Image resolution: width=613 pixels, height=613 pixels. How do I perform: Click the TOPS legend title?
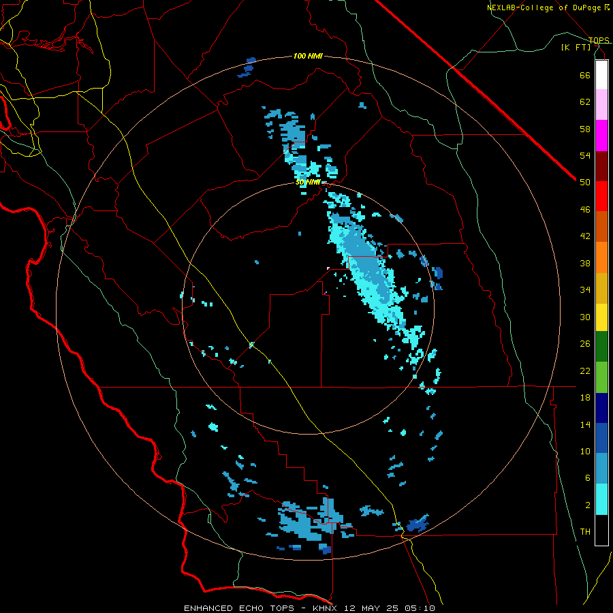point(599,40)
